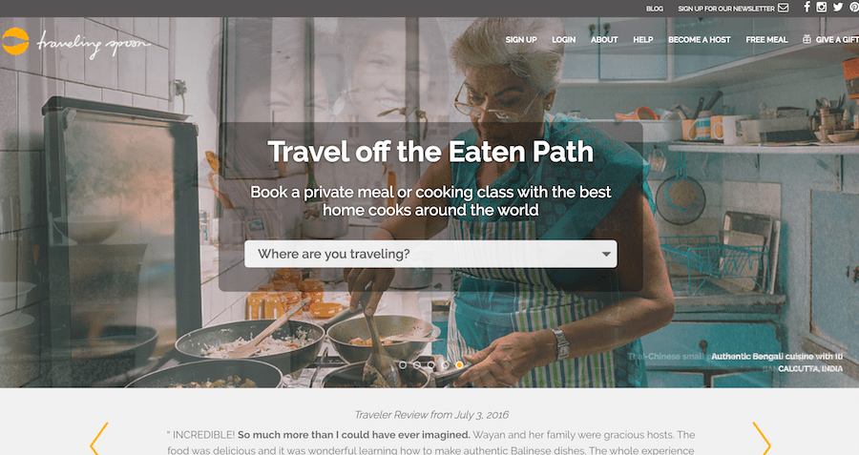The width and height of the screenshot is (859, 455).
Task: Open the ABOUT menu item
Action: [604, 40]
